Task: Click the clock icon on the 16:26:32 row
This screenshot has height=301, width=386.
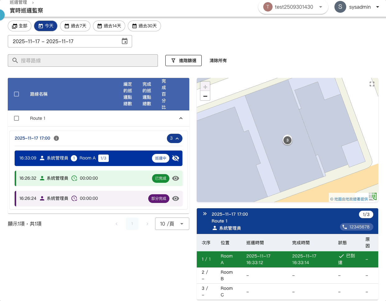Action: coord(74,178)
